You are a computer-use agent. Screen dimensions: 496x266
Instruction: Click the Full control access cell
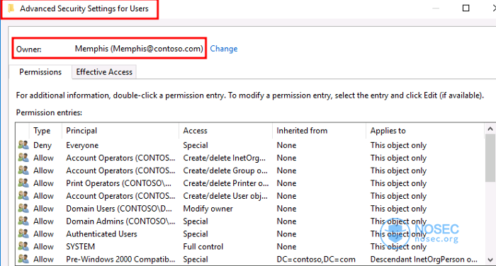203,246
